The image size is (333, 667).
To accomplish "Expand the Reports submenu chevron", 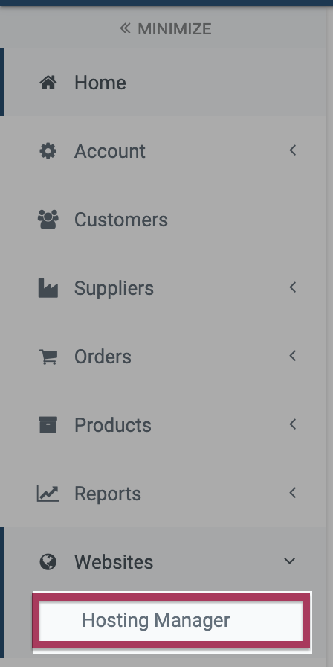I will point(292,493).
